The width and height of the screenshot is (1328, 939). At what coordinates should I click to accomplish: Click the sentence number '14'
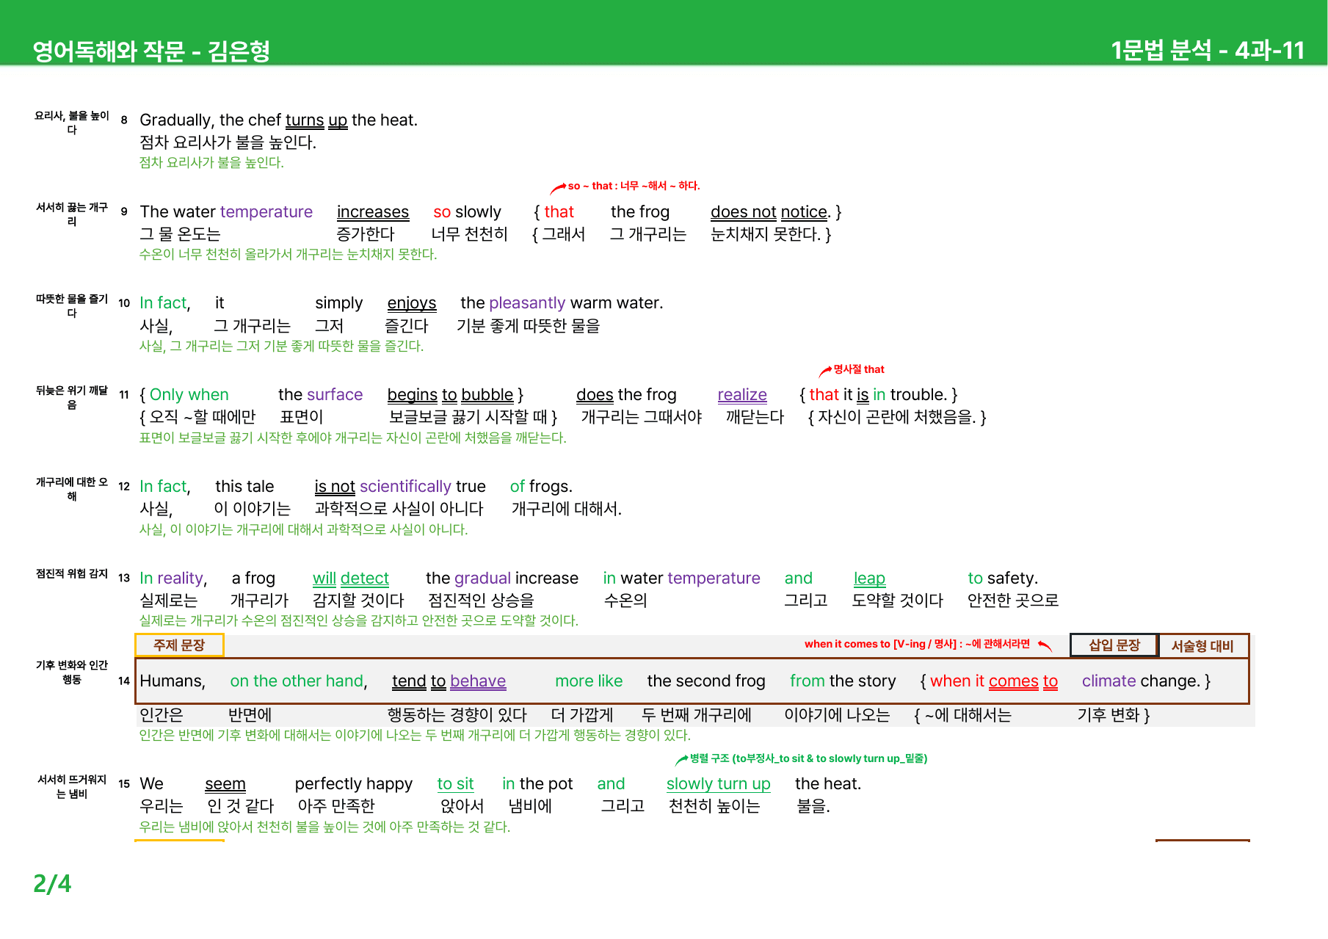coord(124,681)
